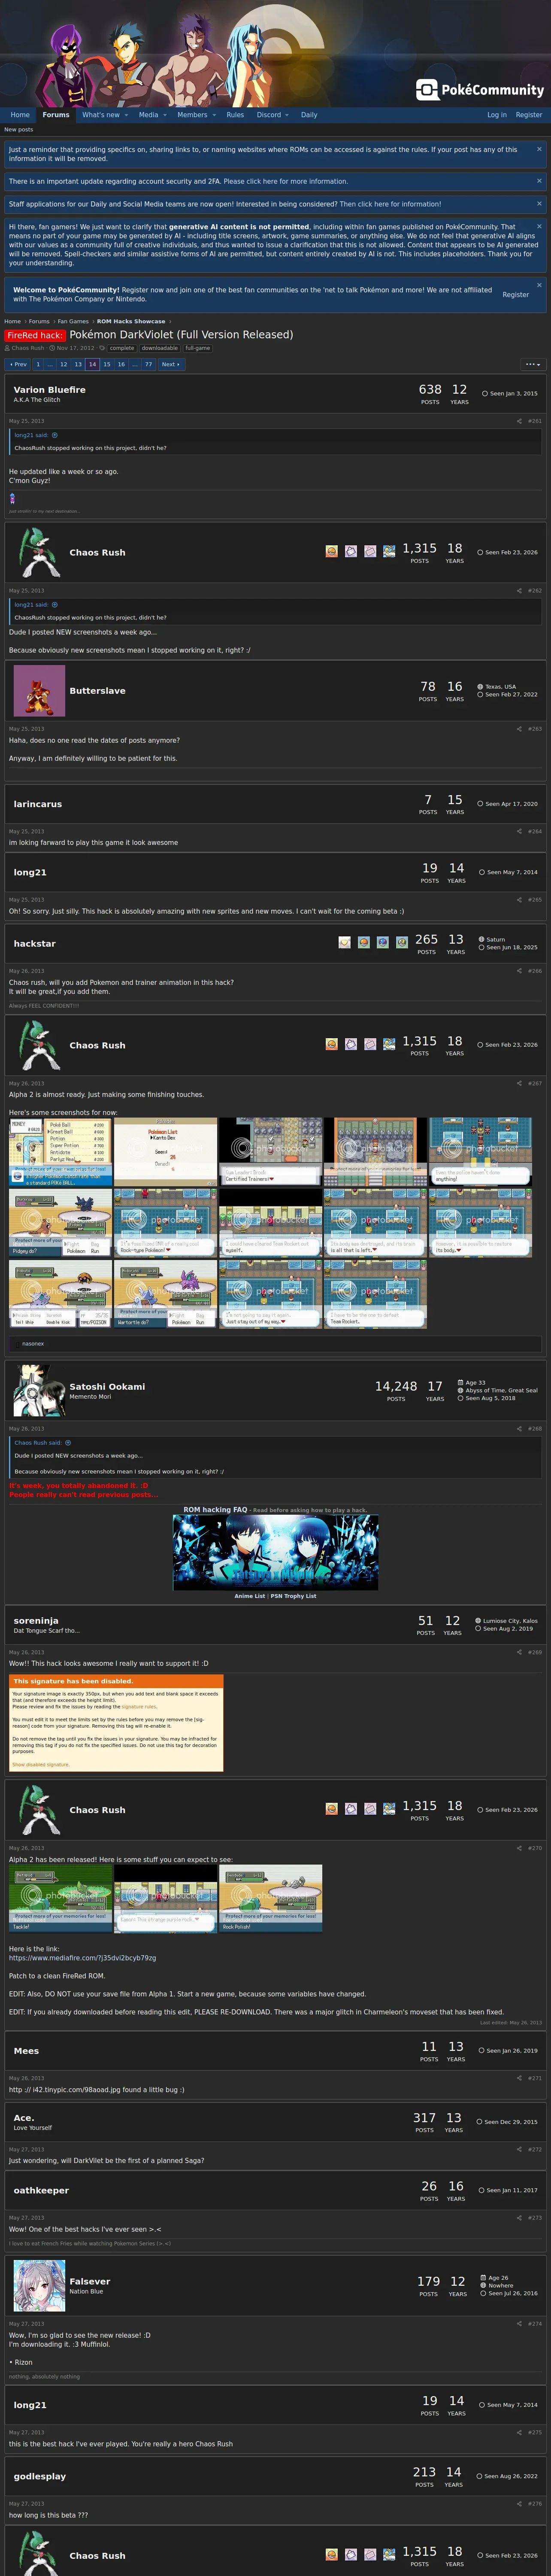Open the mediafire download link
This screenshot has height=2576, width=551.
[83, 1958]
